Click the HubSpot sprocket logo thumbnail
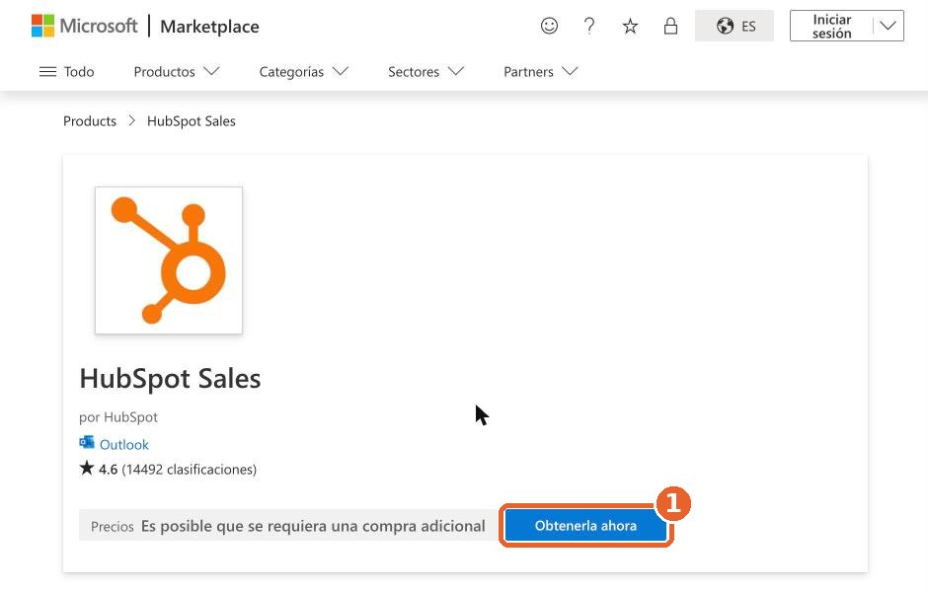This screenshot has width=928, height=592. (169, 260)
